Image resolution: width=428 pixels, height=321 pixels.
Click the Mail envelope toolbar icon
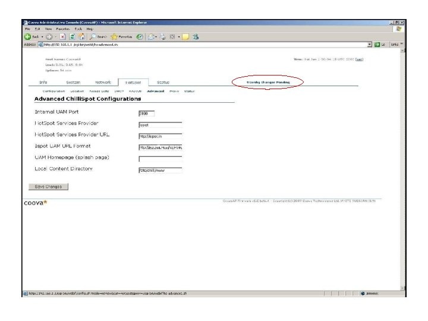pos(151,37)
